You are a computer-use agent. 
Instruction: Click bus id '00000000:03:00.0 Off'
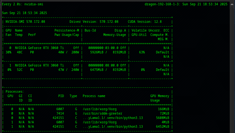point(107,48)
